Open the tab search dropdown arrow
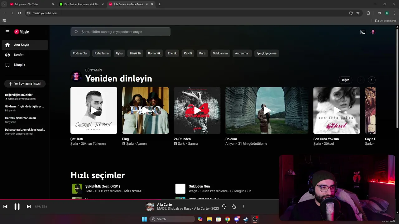The height and width of the screenshot is (224, 399). [x=4, y=4]
